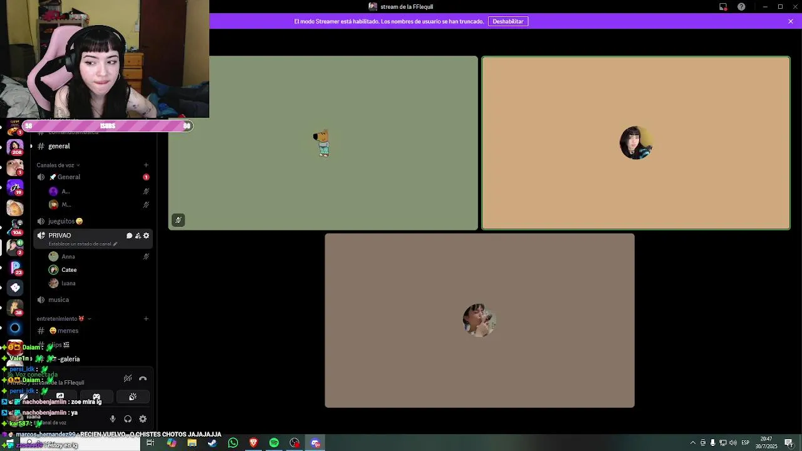The height and width of the screenshot is (451, 802).
Task: Open the Help question mark icon
Action: point(742,7)
